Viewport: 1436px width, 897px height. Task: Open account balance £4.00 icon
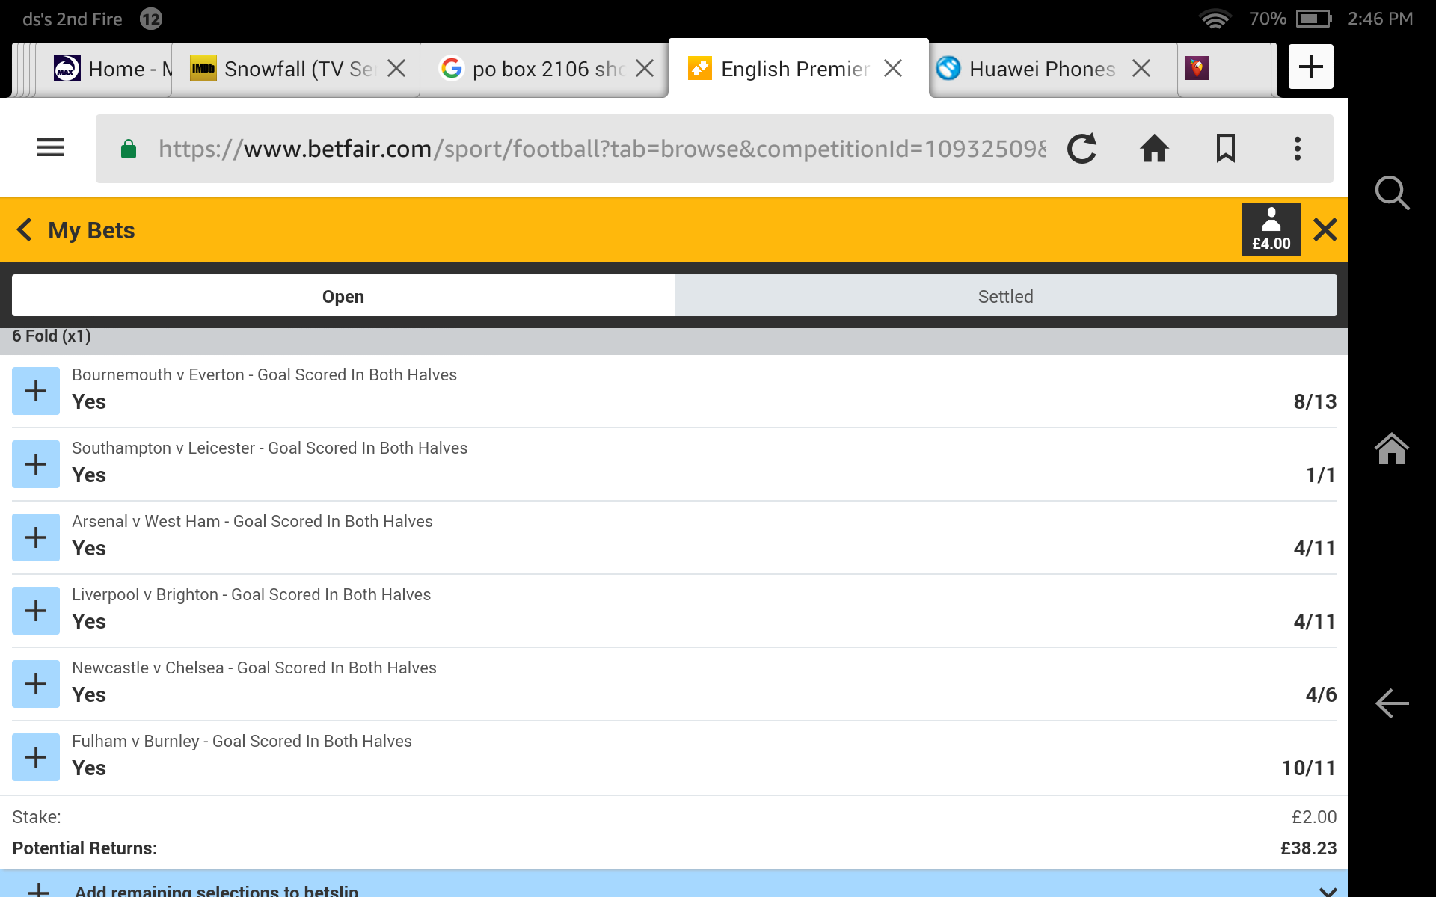tap(1271, 229)
